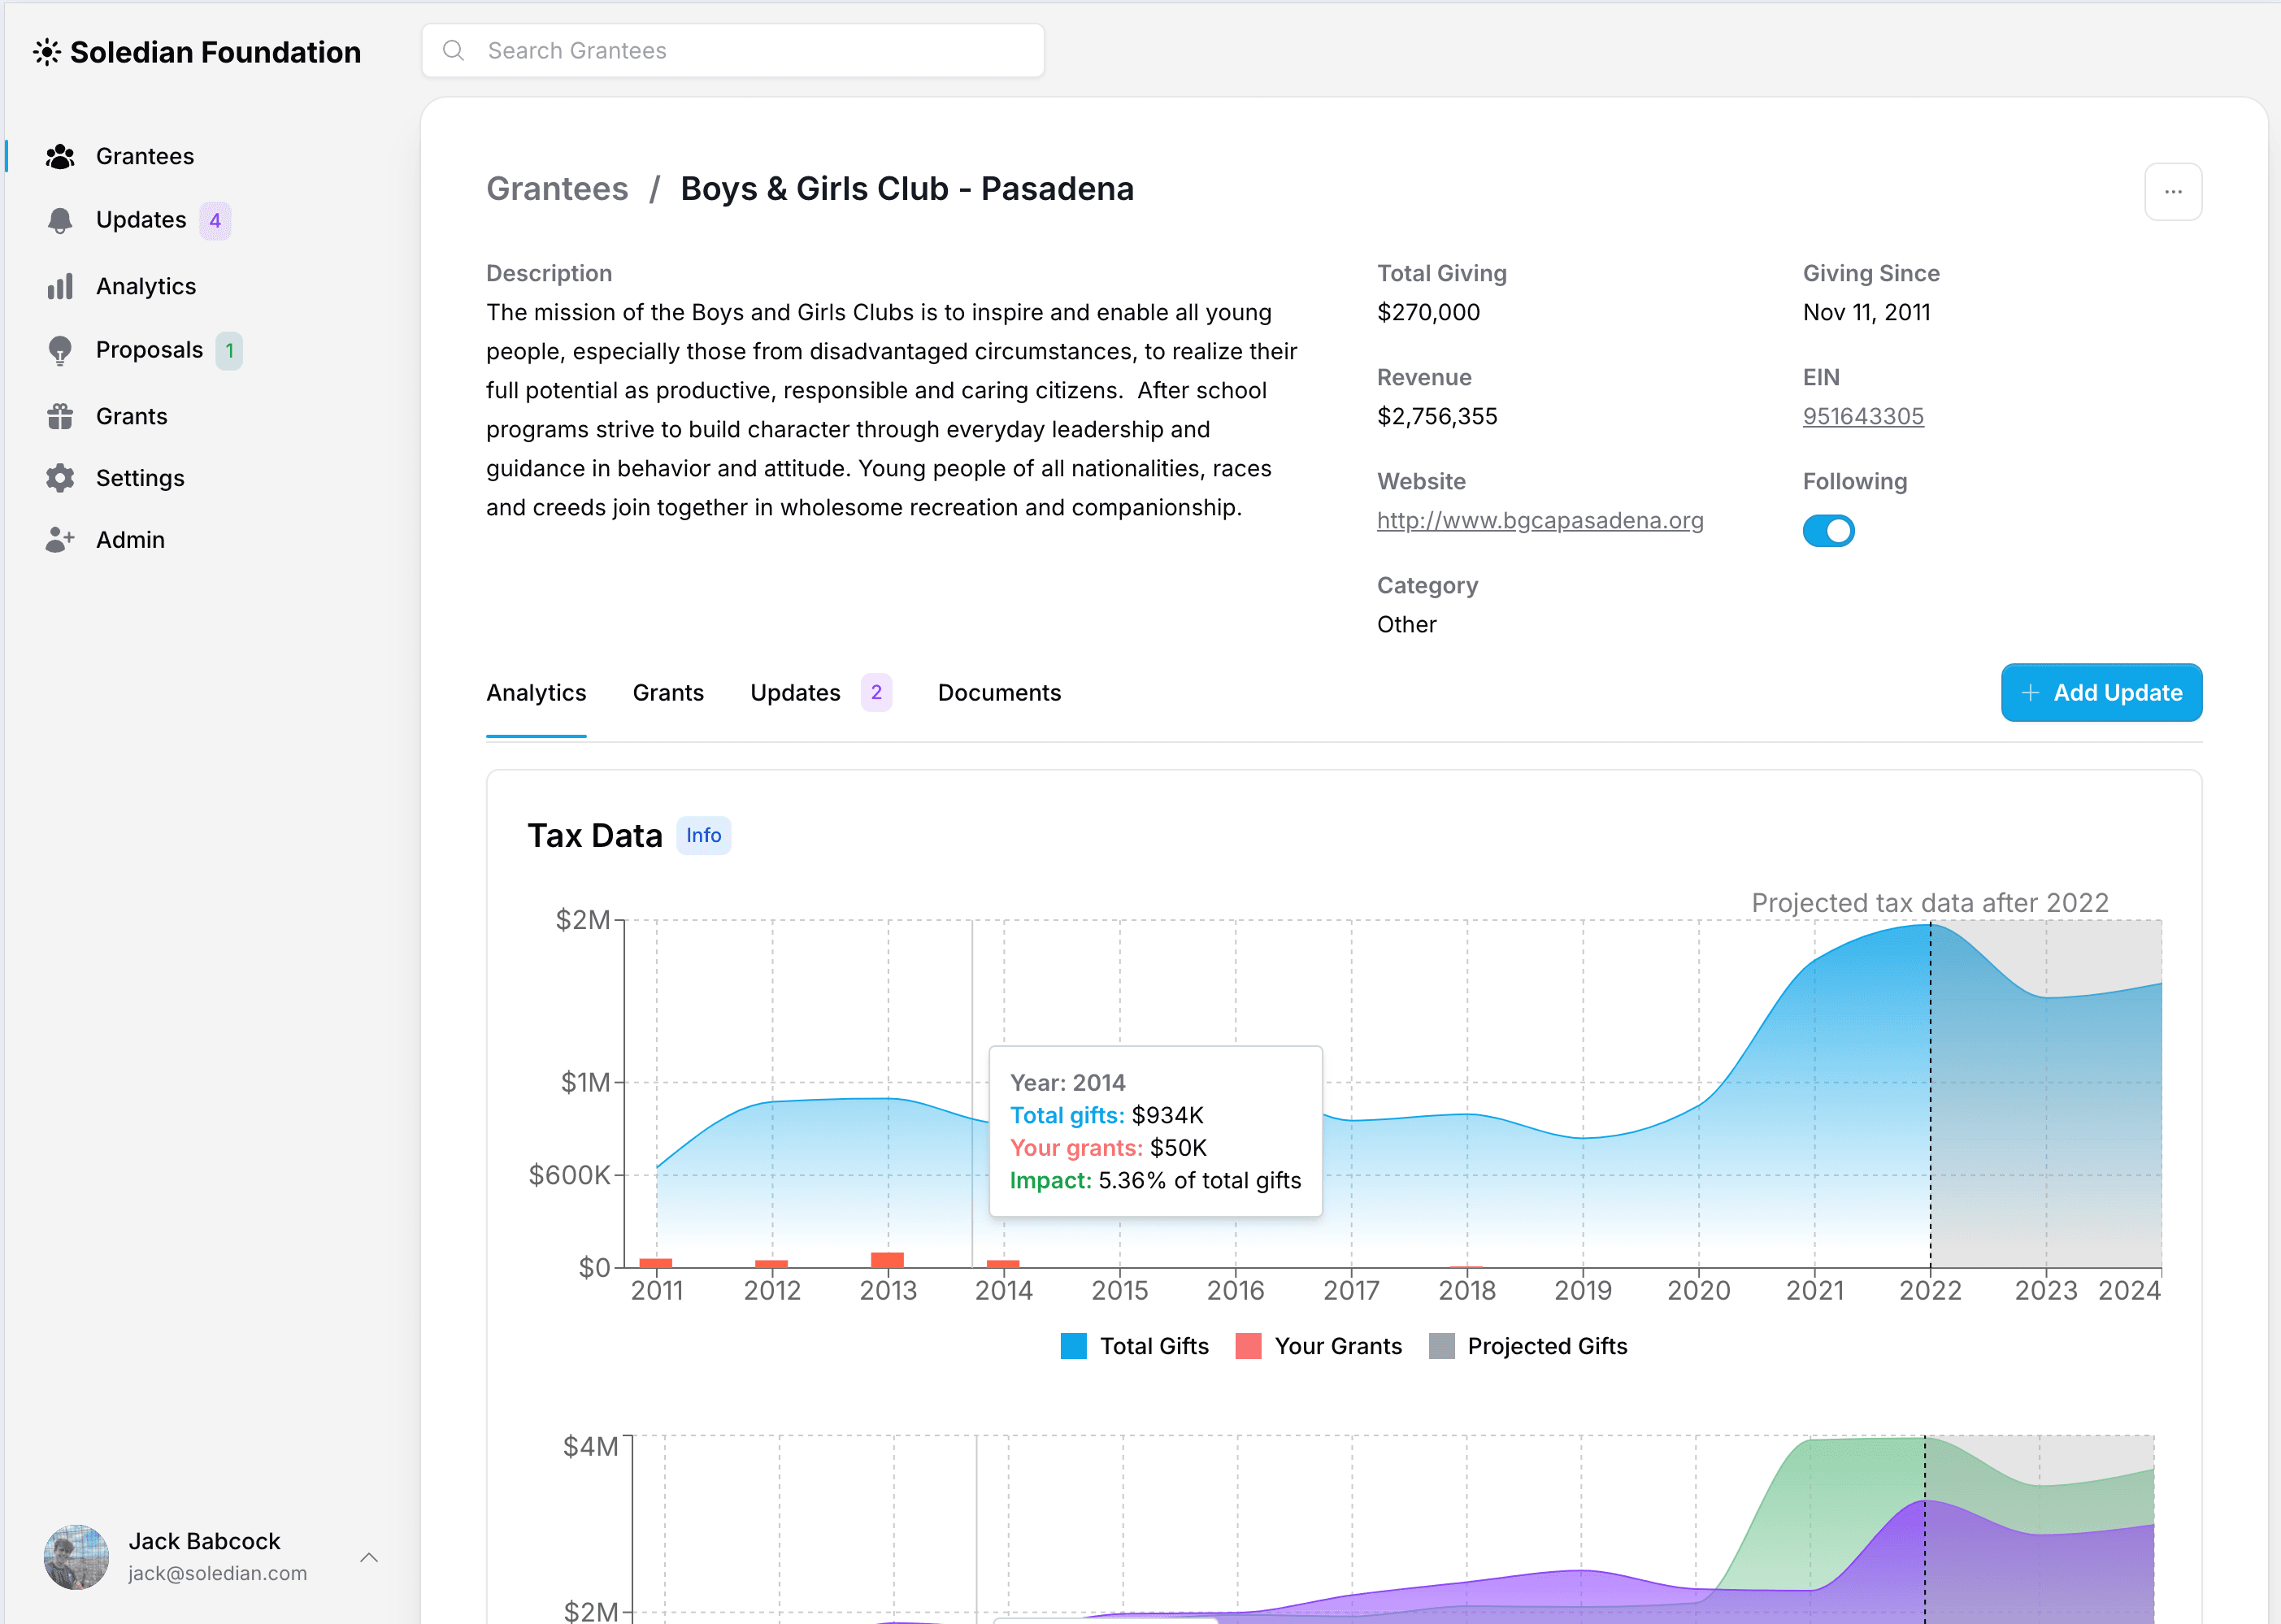Turn off the Following toggle
Viewport: 2281px width, 1624px height.
[x=1828, y=530]
